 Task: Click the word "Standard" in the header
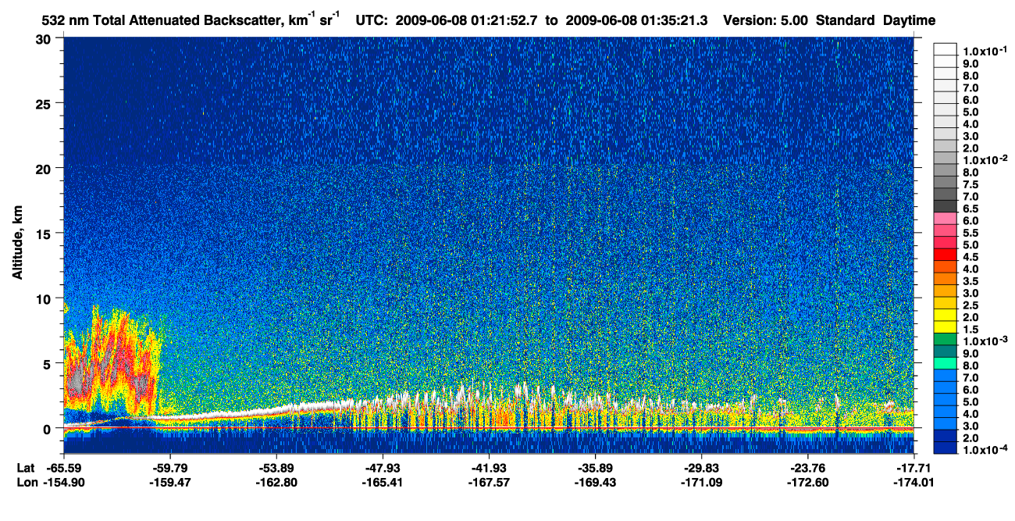[x=846, y=20]
